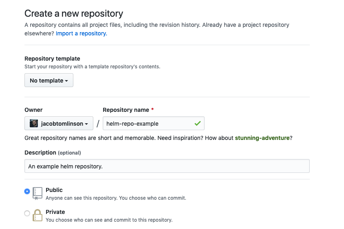Image resolution: width=344 pixels, height=229 pixels.
Task: Click the private repository lock icon
Action: point(37,216)
